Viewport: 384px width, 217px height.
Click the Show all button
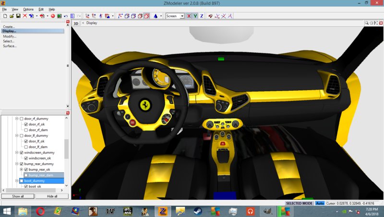point(18,196)
